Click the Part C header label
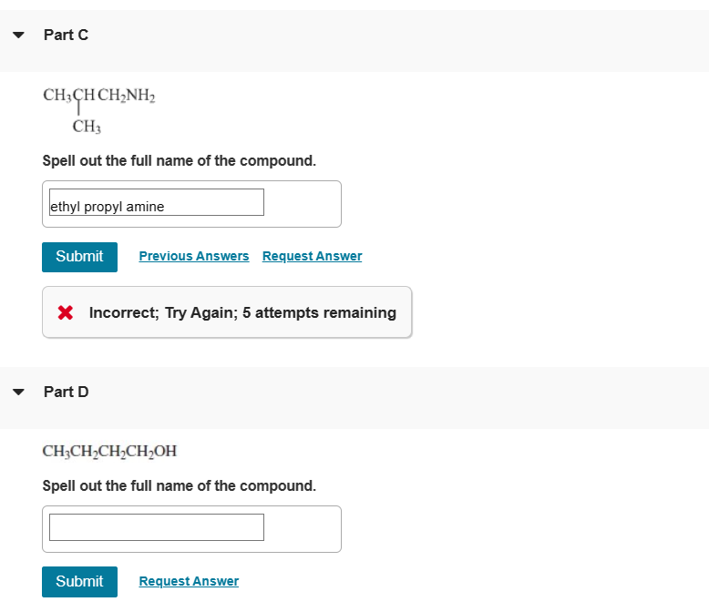709x612 pixels. coord(66,35)
